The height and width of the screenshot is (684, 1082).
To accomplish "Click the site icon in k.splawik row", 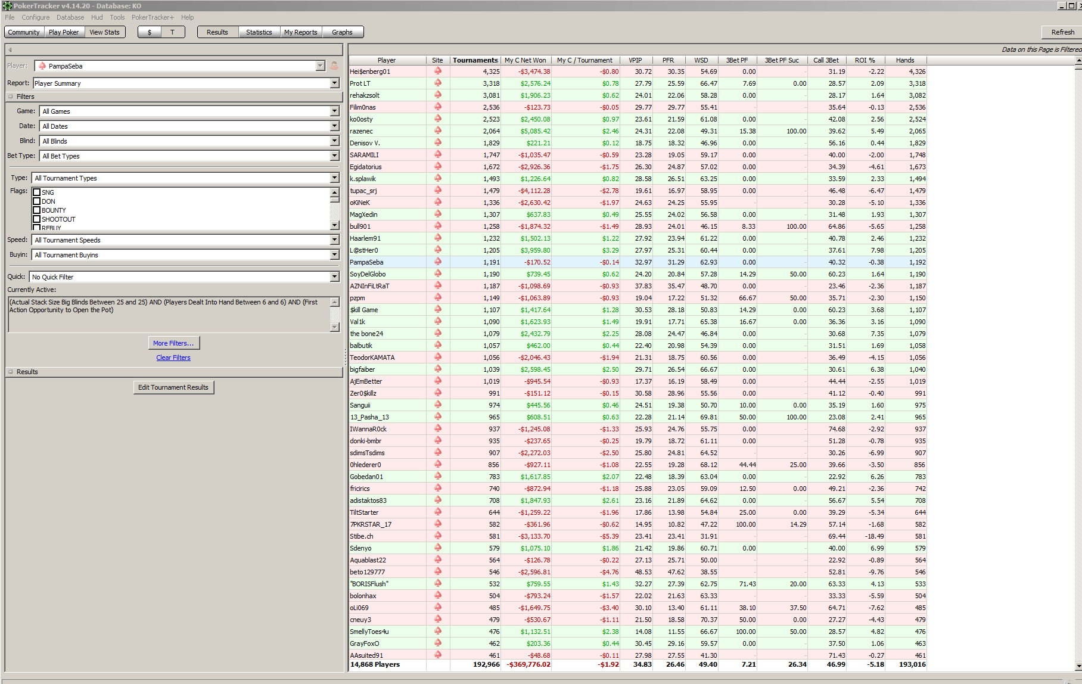I will click(x=438, y=179).
